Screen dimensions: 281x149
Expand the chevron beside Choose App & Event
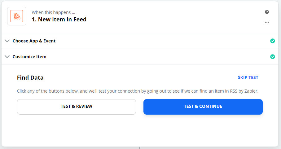(7, 41)
